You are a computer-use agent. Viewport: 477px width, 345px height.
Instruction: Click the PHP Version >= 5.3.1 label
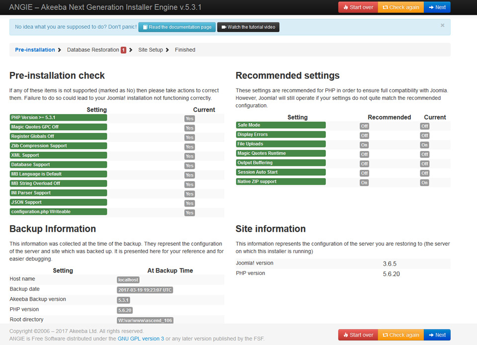(x=59, y=118)
